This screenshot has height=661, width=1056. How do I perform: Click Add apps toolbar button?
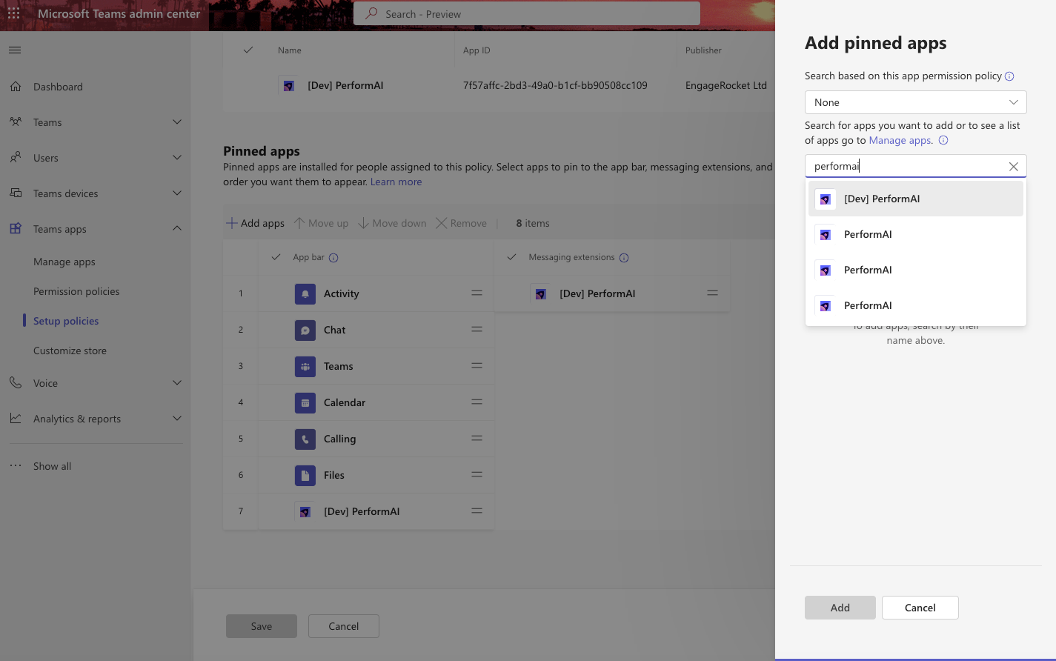tap(256, 223)
